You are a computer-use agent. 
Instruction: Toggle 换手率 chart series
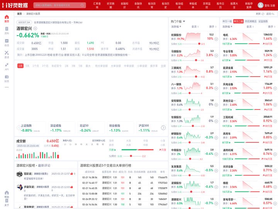tap(154, 66)
